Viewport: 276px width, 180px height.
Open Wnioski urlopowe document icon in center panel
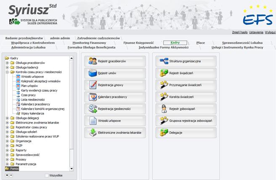point(93,121)
